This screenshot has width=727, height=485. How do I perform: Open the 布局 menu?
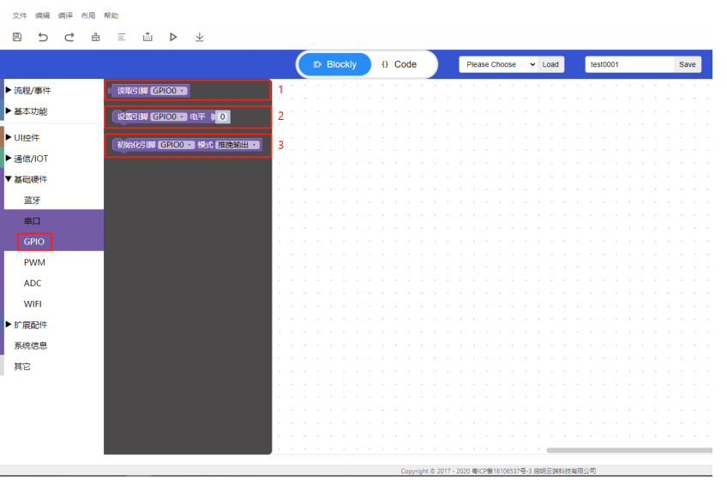[x=88, y=15]
